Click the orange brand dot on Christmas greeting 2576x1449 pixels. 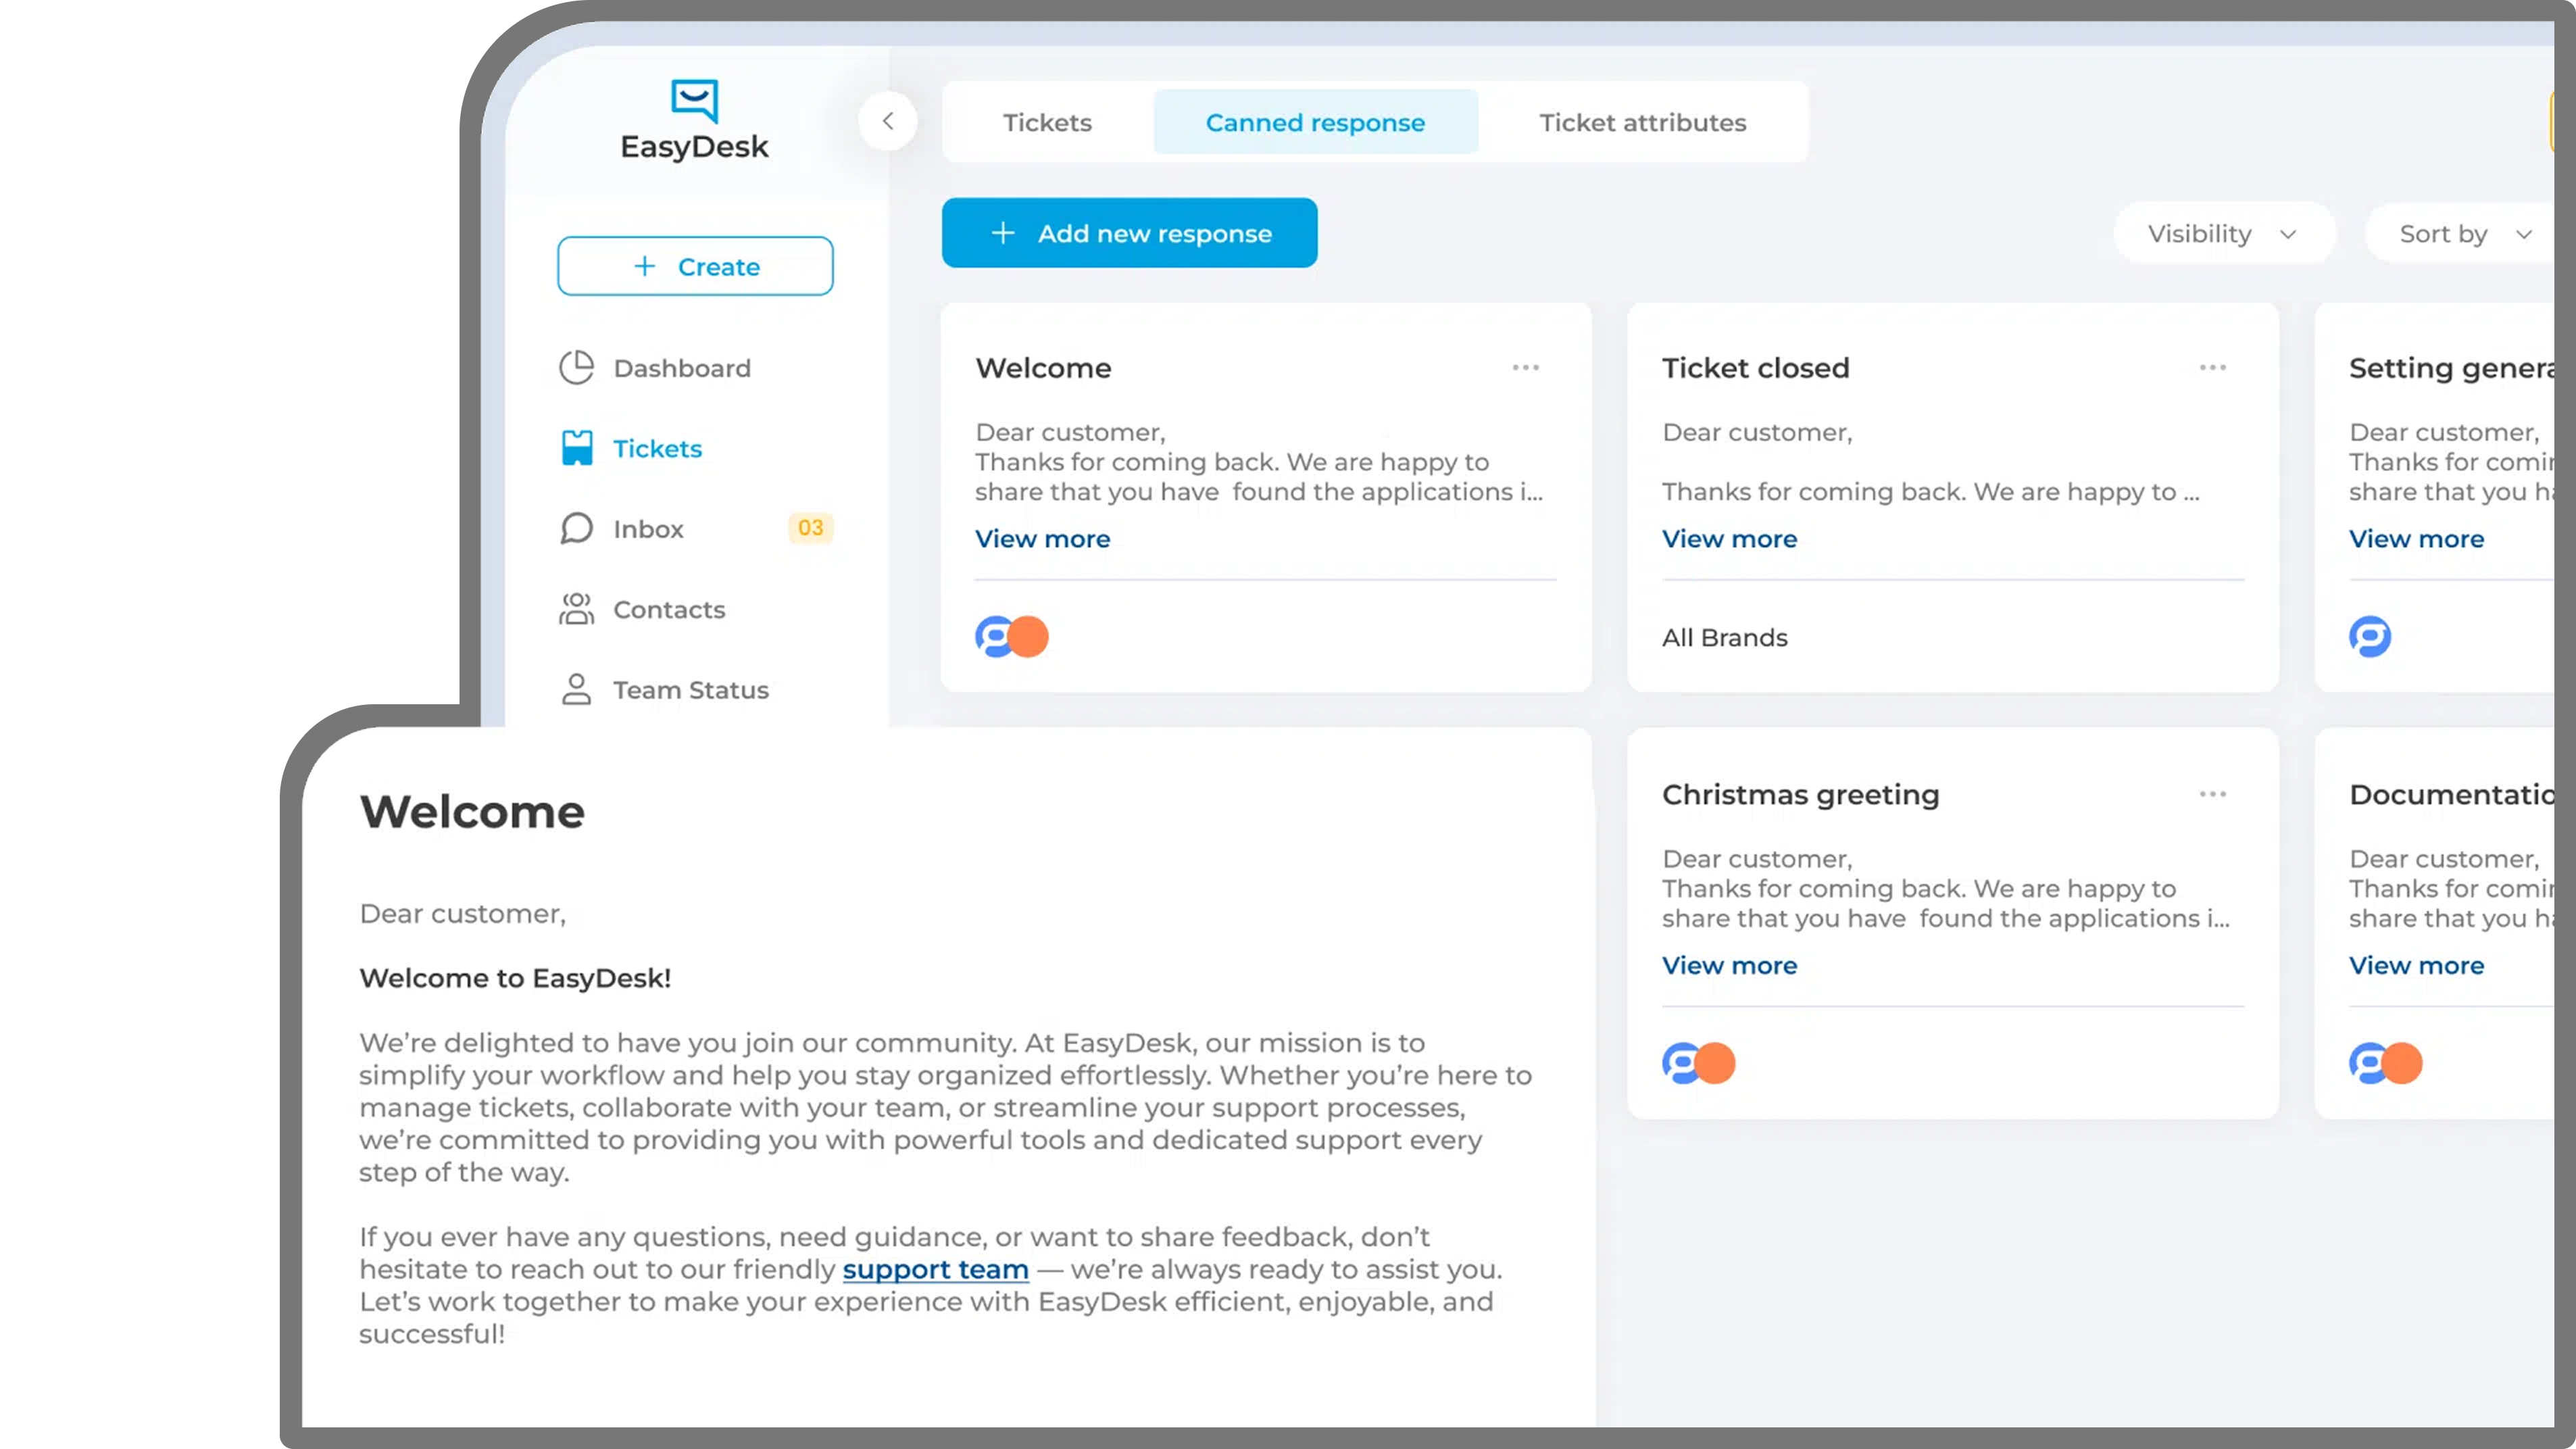pyautogui.click(x=1715, y=1063)
